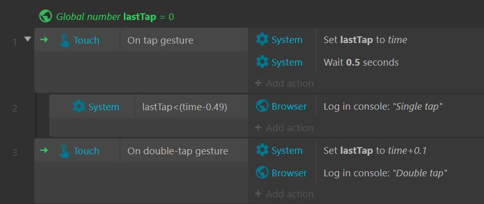Screen dimensions: 484x204
Task: Collapse event 1 with the triangle arrow
Action: tap(28, 39)
